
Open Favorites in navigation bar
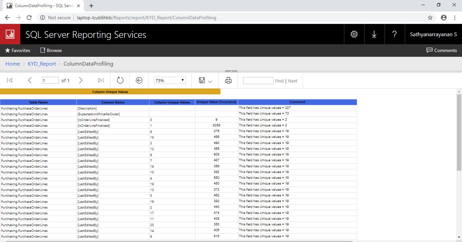[18, 50]
